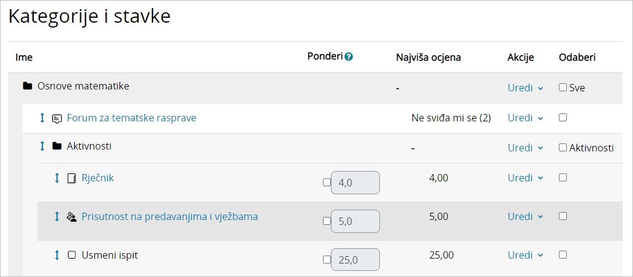Tick the Aktivnosti category select checkbox
Screen dimensions: 633x277
pos(563,148)
